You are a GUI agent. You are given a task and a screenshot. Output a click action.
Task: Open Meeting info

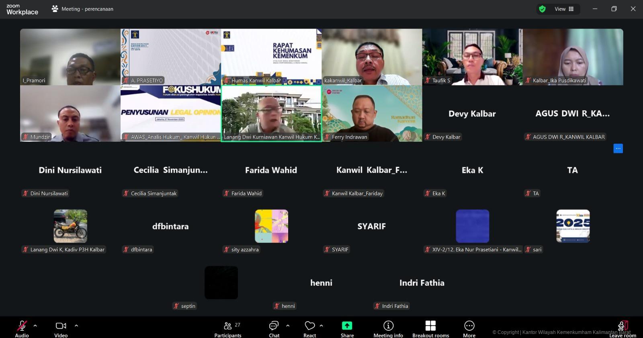click(x=388, y=329)
